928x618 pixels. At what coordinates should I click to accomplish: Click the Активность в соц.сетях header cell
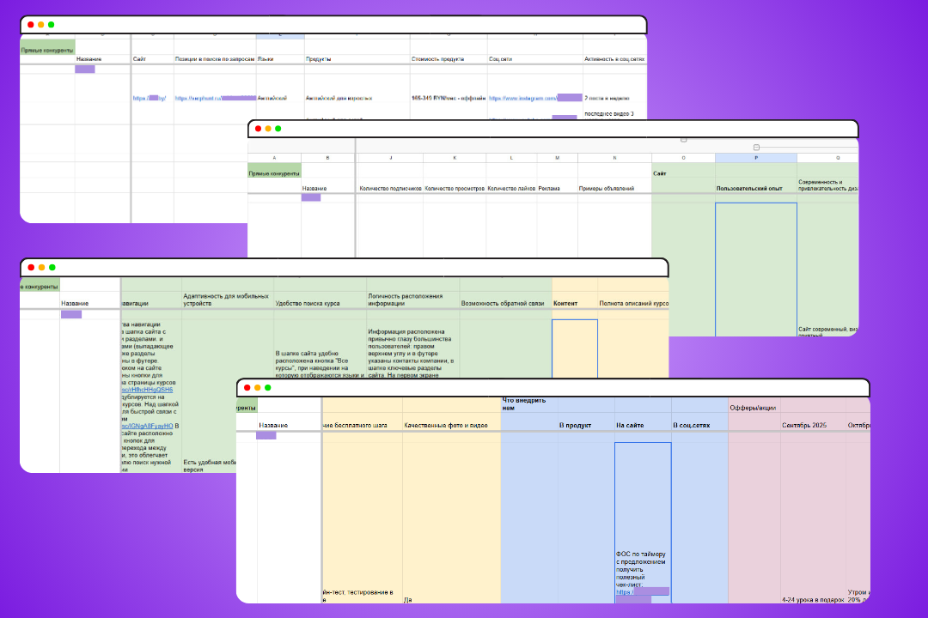click(x=614, y=59)
